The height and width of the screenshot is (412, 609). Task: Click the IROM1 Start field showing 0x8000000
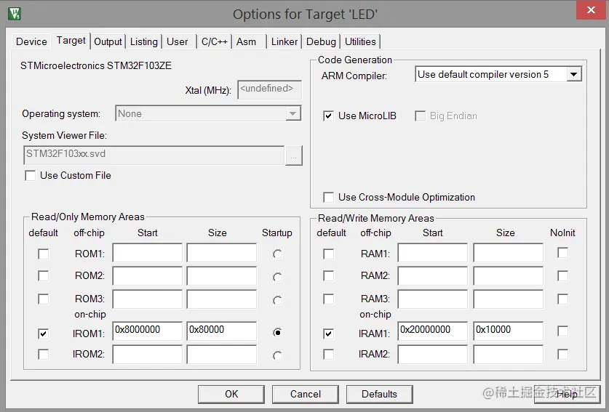148,331
